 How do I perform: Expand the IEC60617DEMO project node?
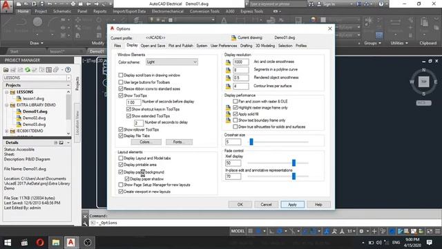pos(6,131)
